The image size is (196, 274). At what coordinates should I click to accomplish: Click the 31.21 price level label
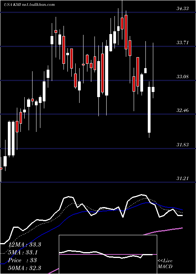point(183,178)
